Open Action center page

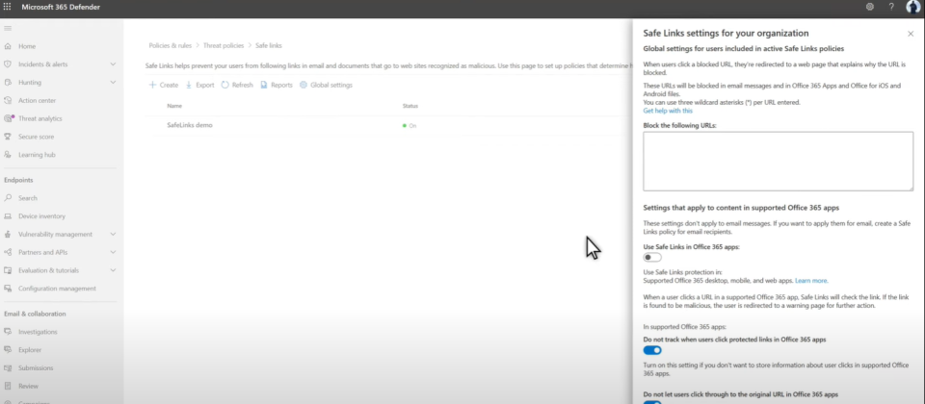(38, 101)
